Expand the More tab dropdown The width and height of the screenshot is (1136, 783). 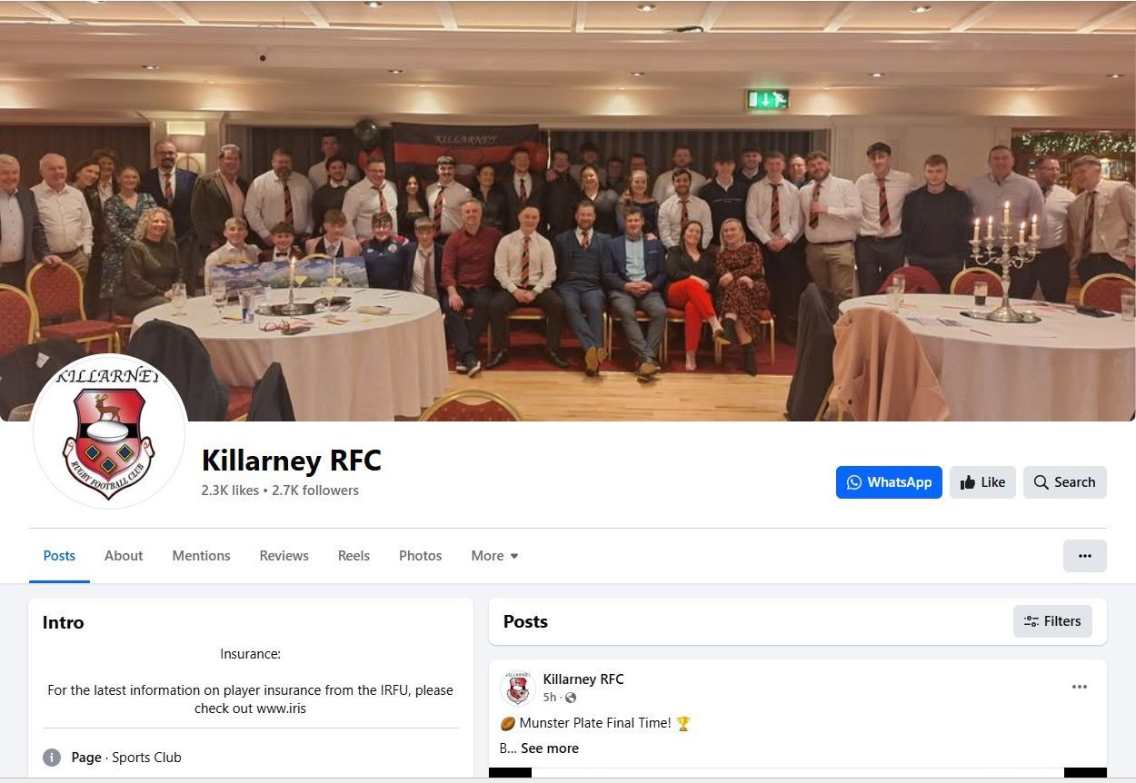[494, 556]
